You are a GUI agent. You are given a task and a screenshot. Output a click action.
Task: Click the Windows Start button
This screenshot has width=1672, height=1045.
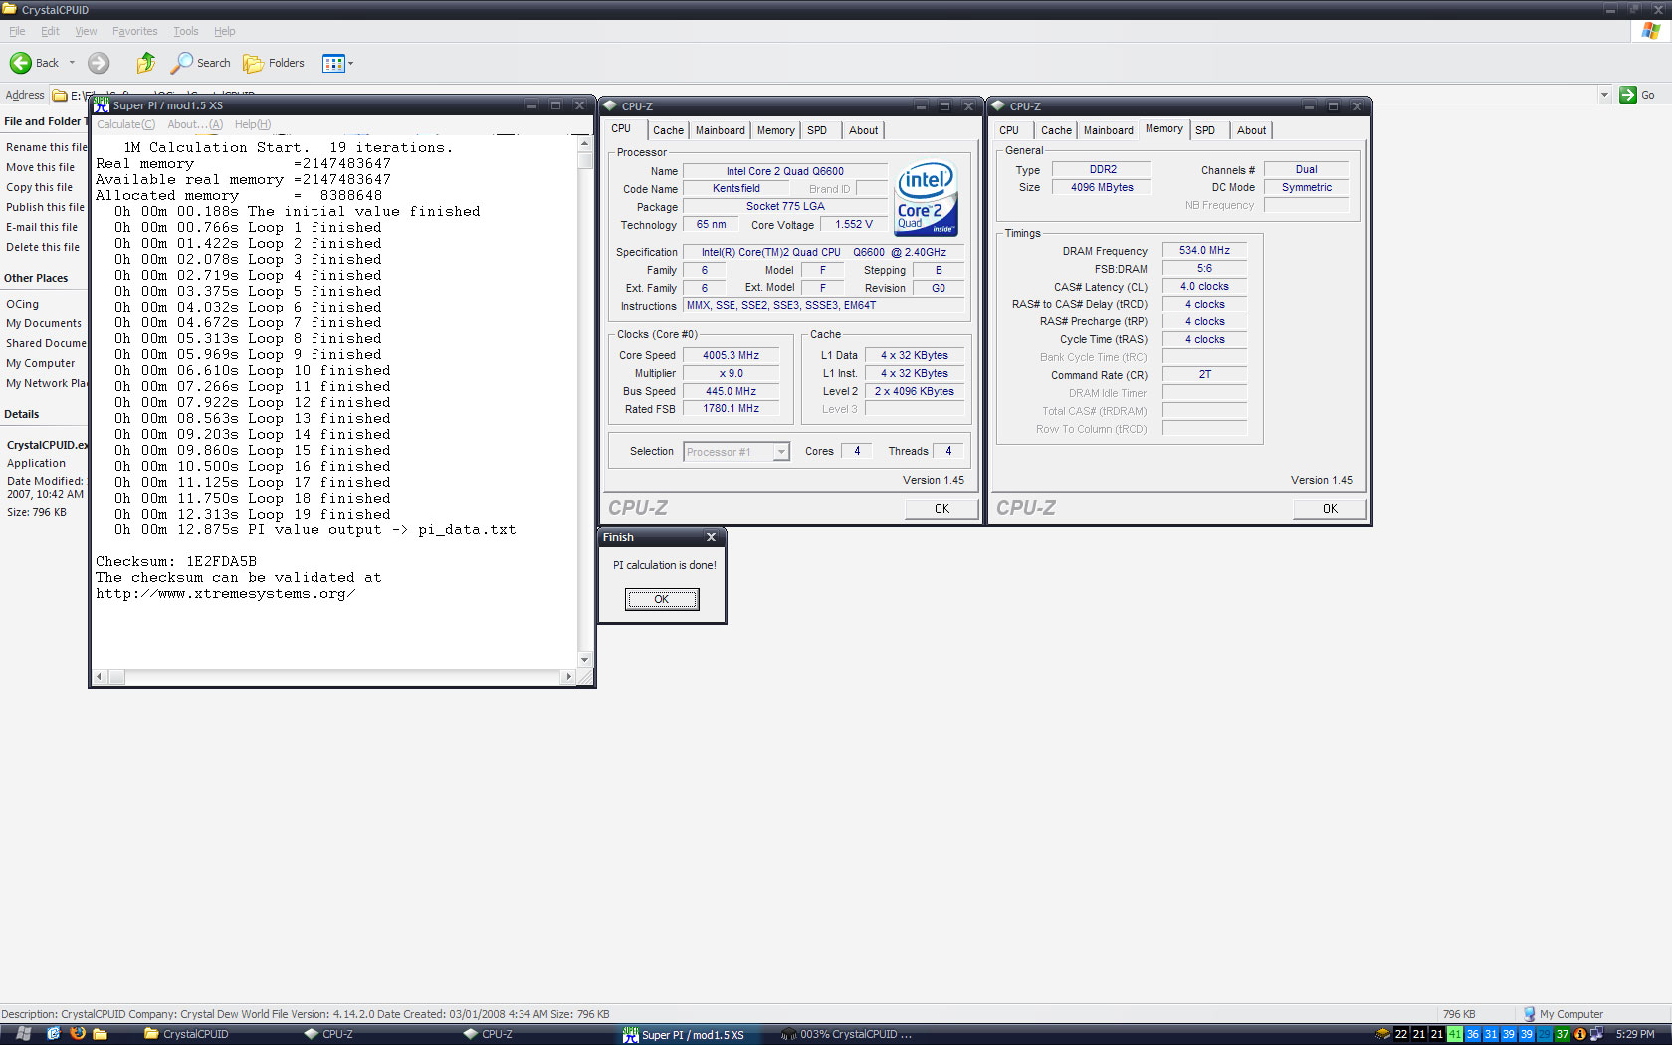[x=24, y=1034]
